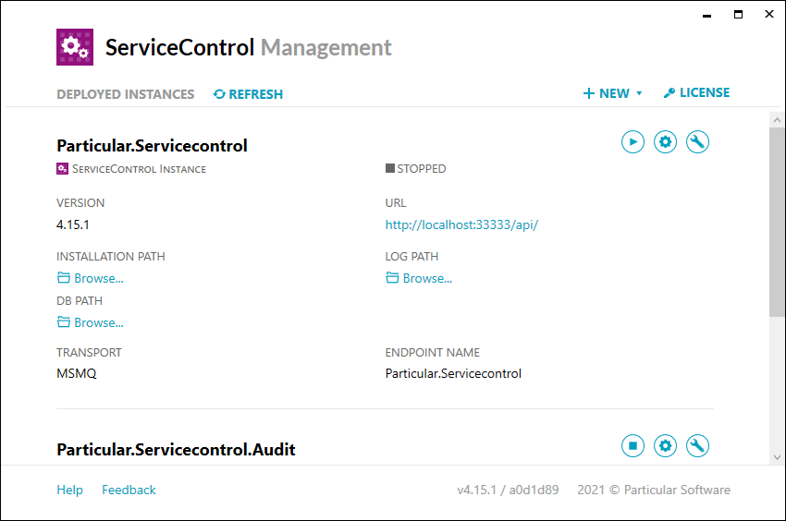The width and height of the screenshot is (786, 521).
Task: Click the vertical scrollbar thumb
Action: (777, 222)
